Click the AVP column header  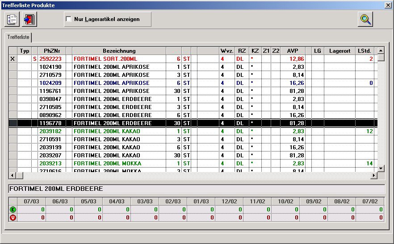pyautogui.click(x=293, y=50)
